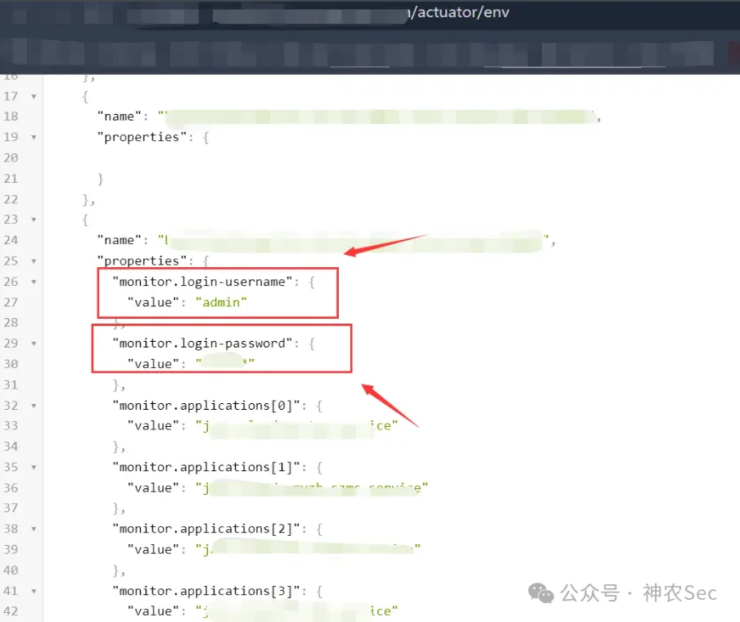Collapse the object starting at line 23
This screenshot has height=622, width=740.
point(34,220)
